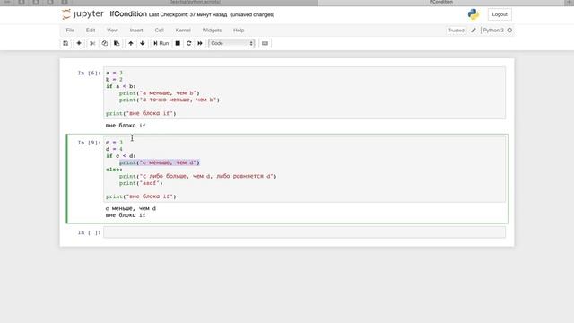Click the Jupyter logo
Screen dimensions: 574x323
pyautogui.click(x=83, y=14)
